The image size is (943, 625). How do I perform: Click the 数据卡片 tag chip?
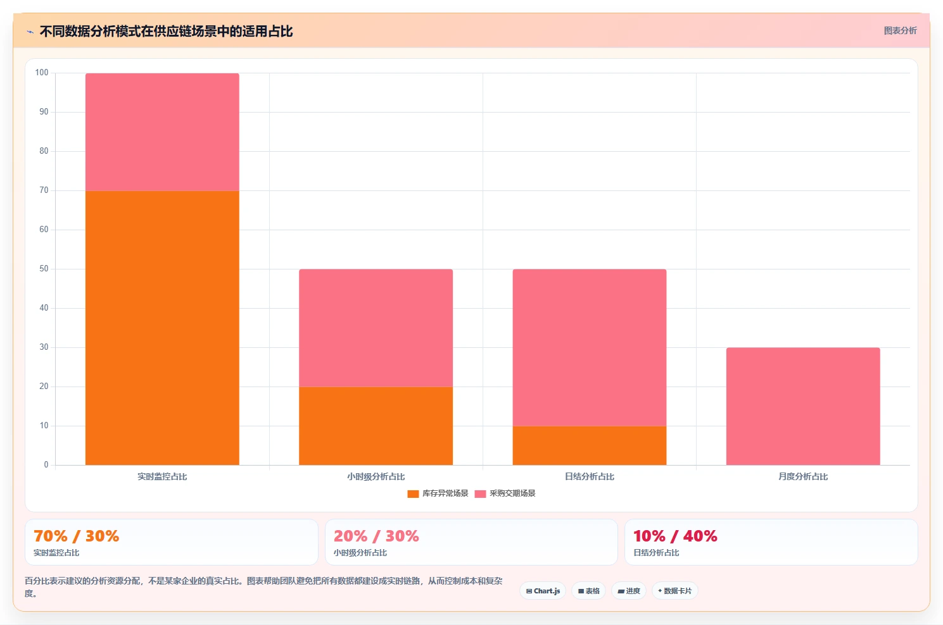click(x=674, y=591)
